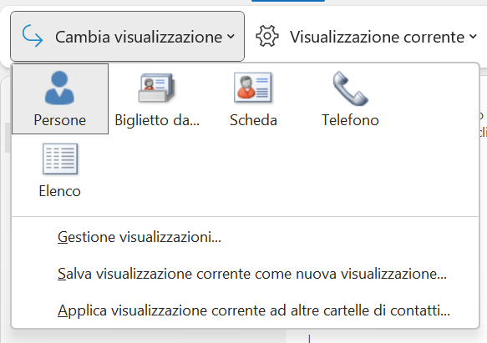Click the Visualizzazione corrente label text
Screen dimensions: 487x343
[377, 37]
